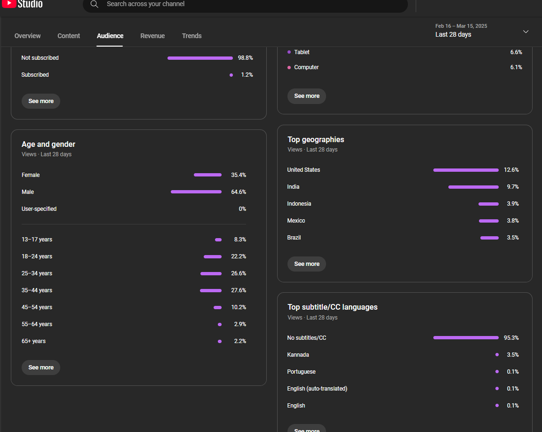Click the purple dot next to Tablet
The height and width of the screenshot is (432, 542).
click(289, 52)
